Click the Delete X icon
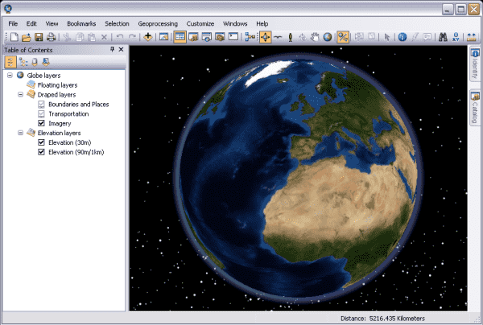The width and height of the screenshot is (483, 325). tap(104, 37)
